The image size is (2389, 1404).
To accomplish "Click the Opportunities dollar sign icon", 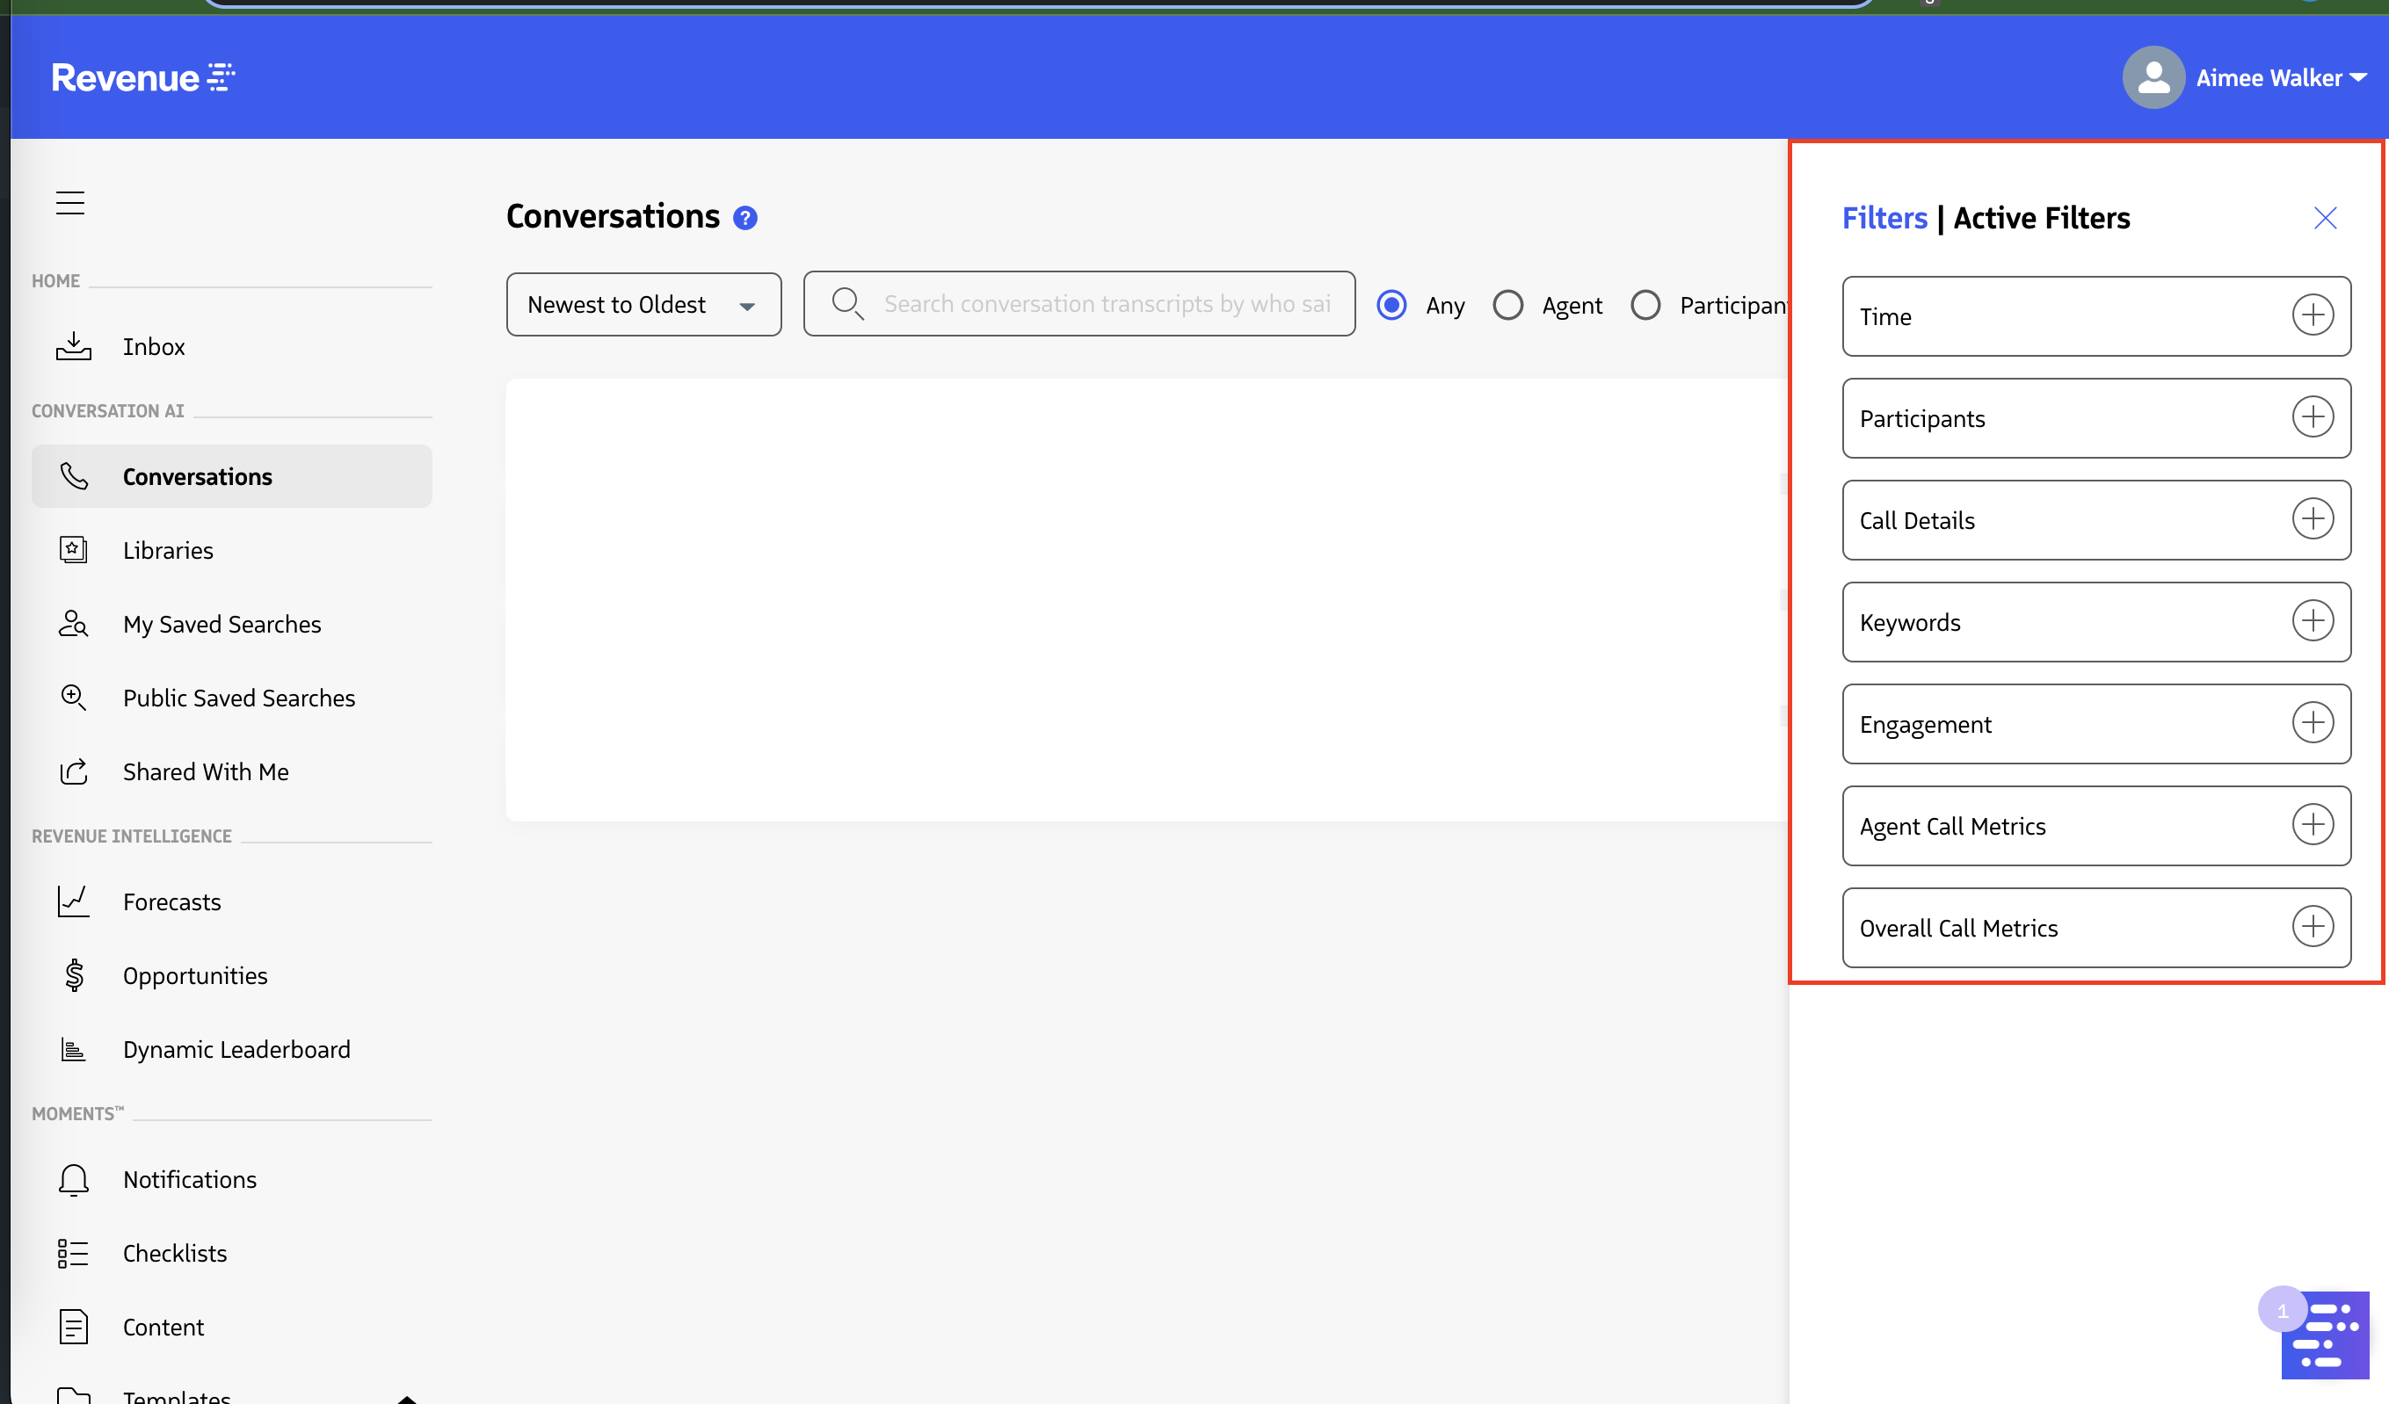I will (x=73, y=976).
